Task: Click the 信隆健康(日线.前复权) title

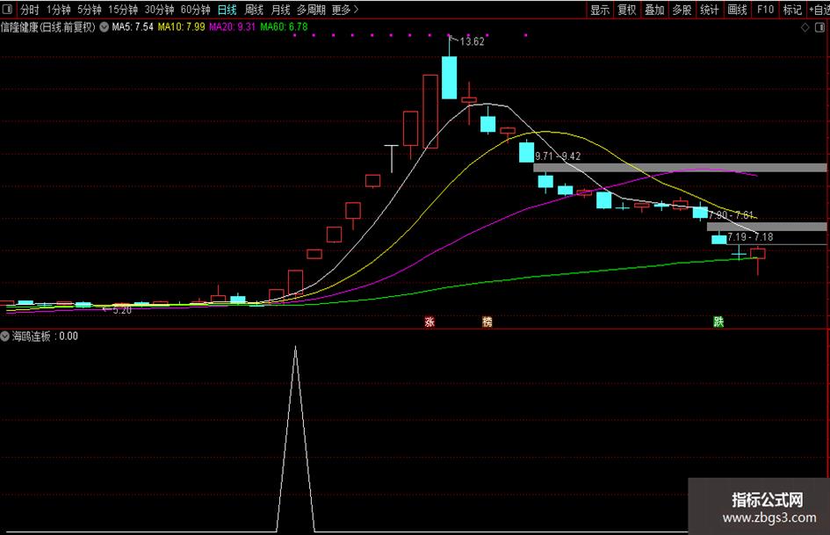Action: pyautogui.click(x=48, y=27)
